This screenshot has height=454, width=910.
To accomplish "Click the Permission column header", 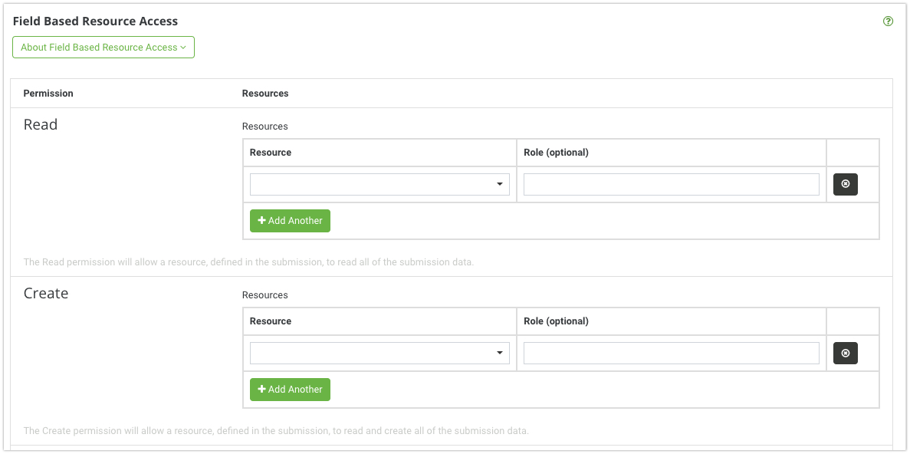I will click(48, 94).
